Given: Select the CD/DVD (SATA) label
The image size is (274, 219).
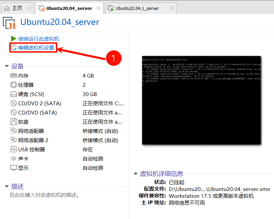Looking at the screenshot, I should (37, 113).
